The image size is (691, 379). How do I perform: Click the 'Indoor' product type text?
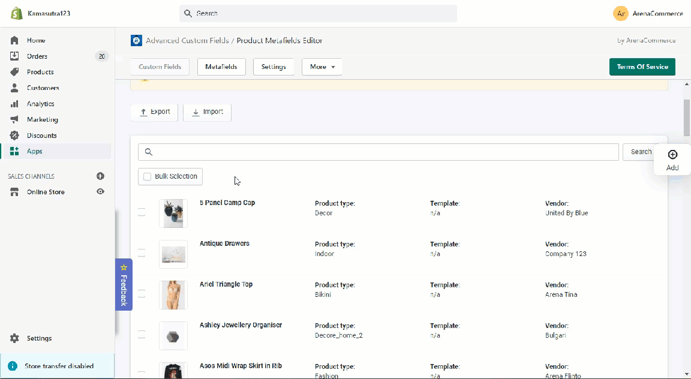pos(325,254)
